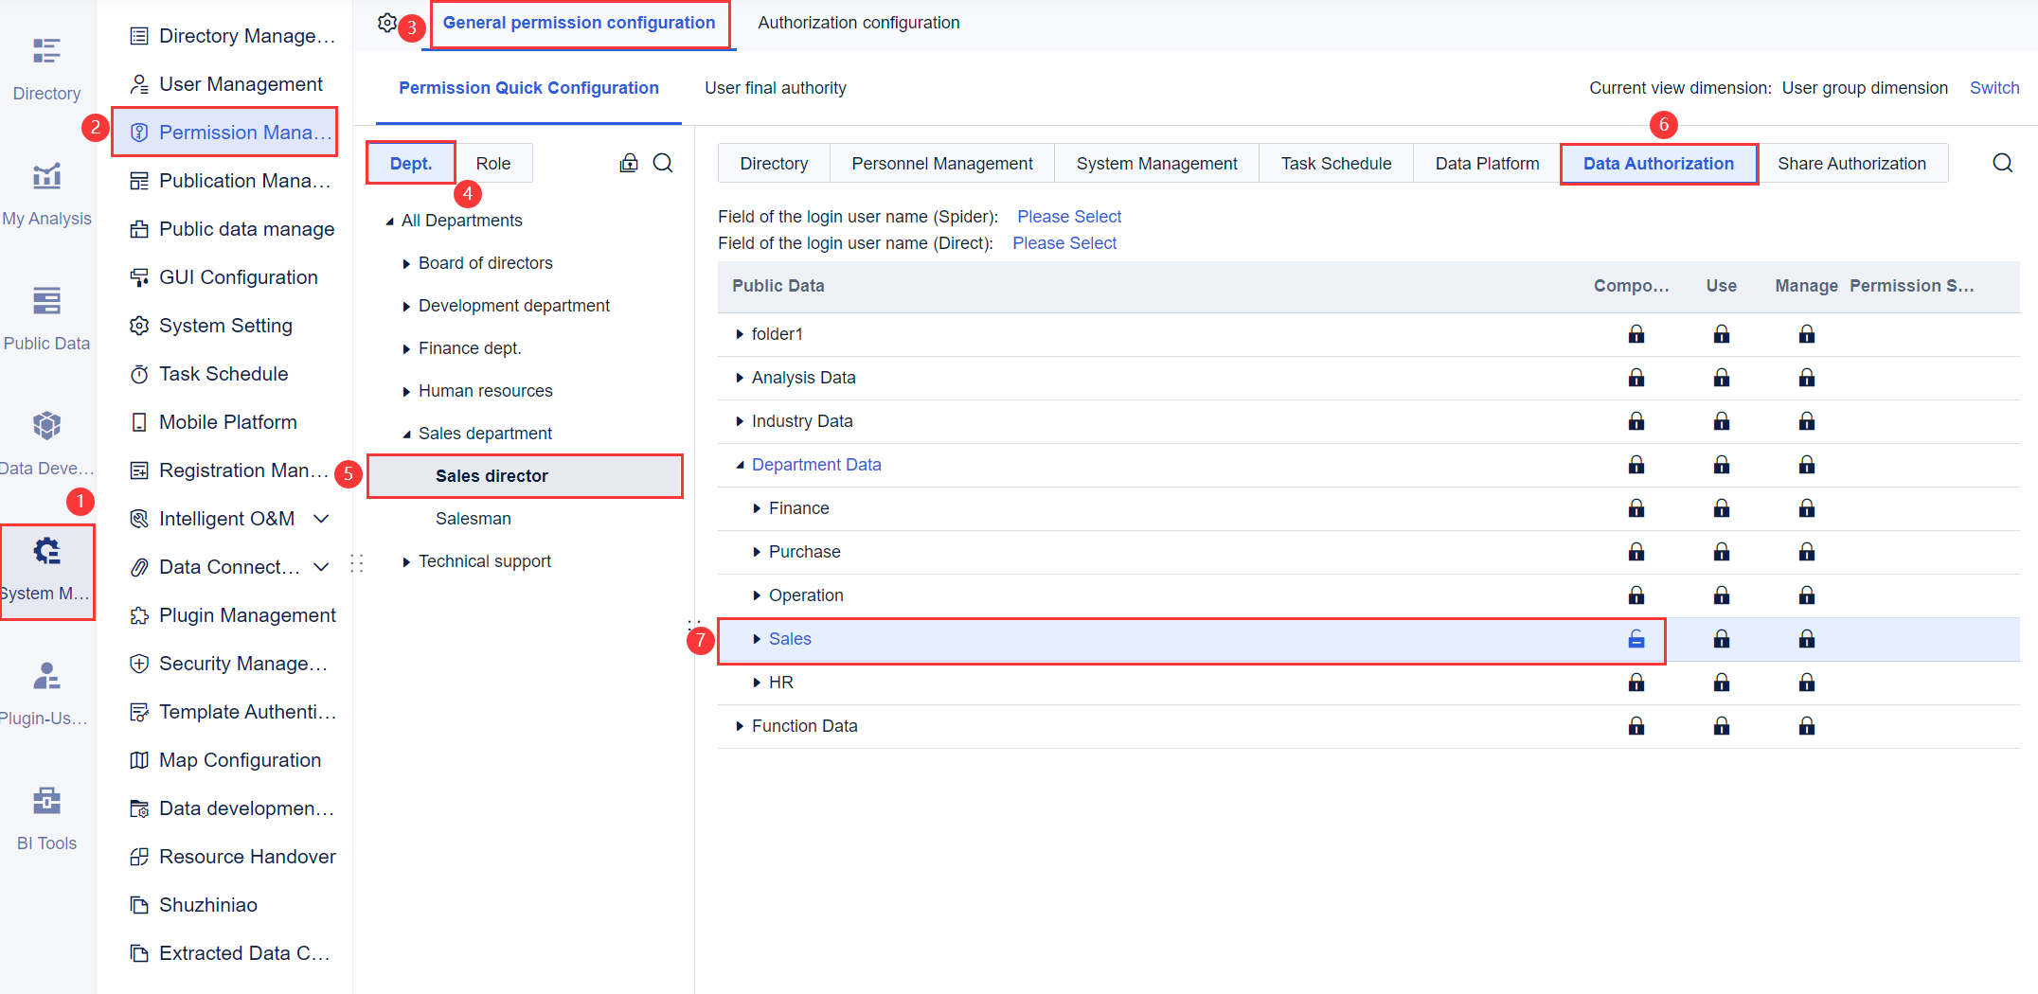Click the Switch link for view dimension

pyautogui.click(x=1994, y=87)
